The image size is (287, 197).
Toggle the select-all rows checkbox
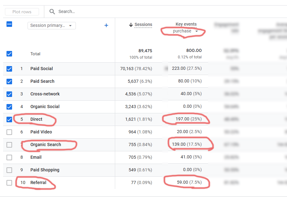tap(9, 24)
